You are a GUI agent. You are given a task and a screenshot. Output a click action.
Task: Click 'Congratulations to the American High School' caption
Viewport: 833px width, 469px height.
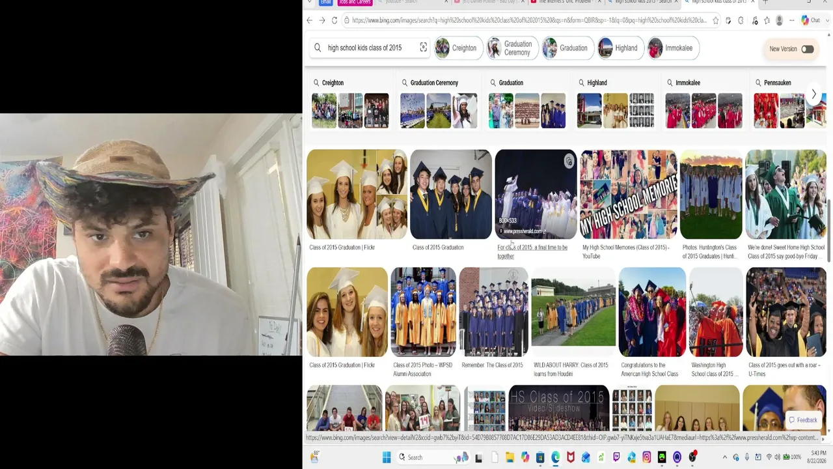649,369
